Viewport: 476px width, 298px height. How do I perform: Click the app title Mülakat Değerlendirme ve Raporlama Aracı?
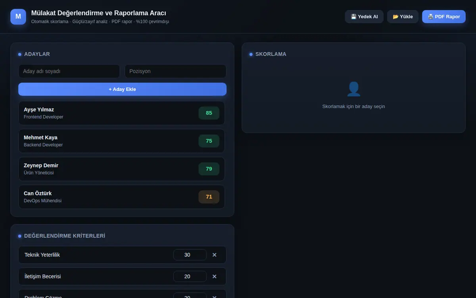[x=99, y=13]
